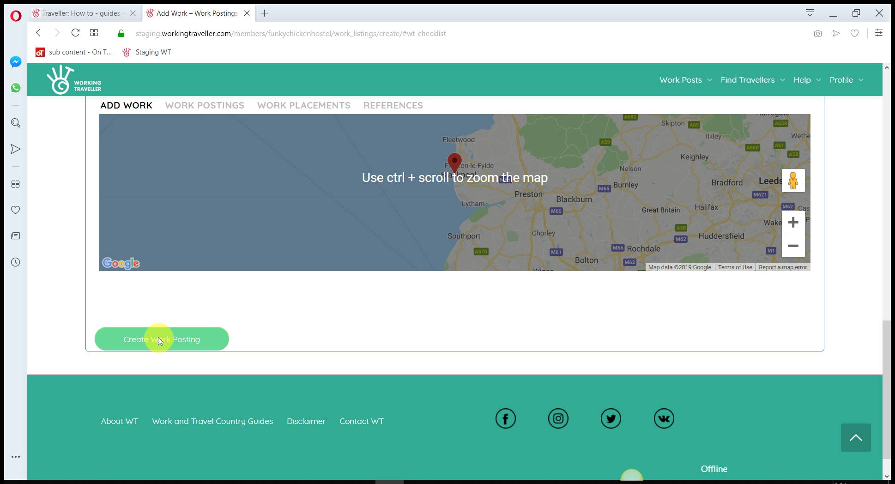The width and height of the screenshot is (895, 484).
Task: Click the address bar URL field
Action: click(x=291, y=33)
